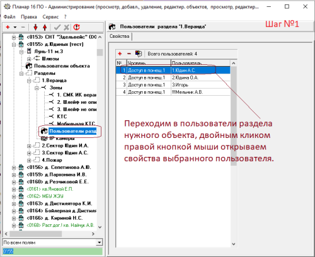
Task: Select green object 0161 кв.Яновой Е.П.
Action: 50,189
